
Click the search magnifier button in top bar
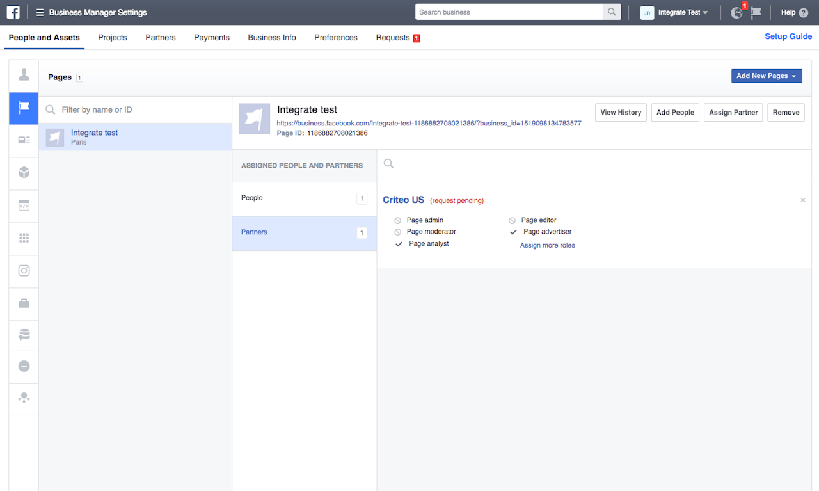pyautogui.click(x=612, y=12)
